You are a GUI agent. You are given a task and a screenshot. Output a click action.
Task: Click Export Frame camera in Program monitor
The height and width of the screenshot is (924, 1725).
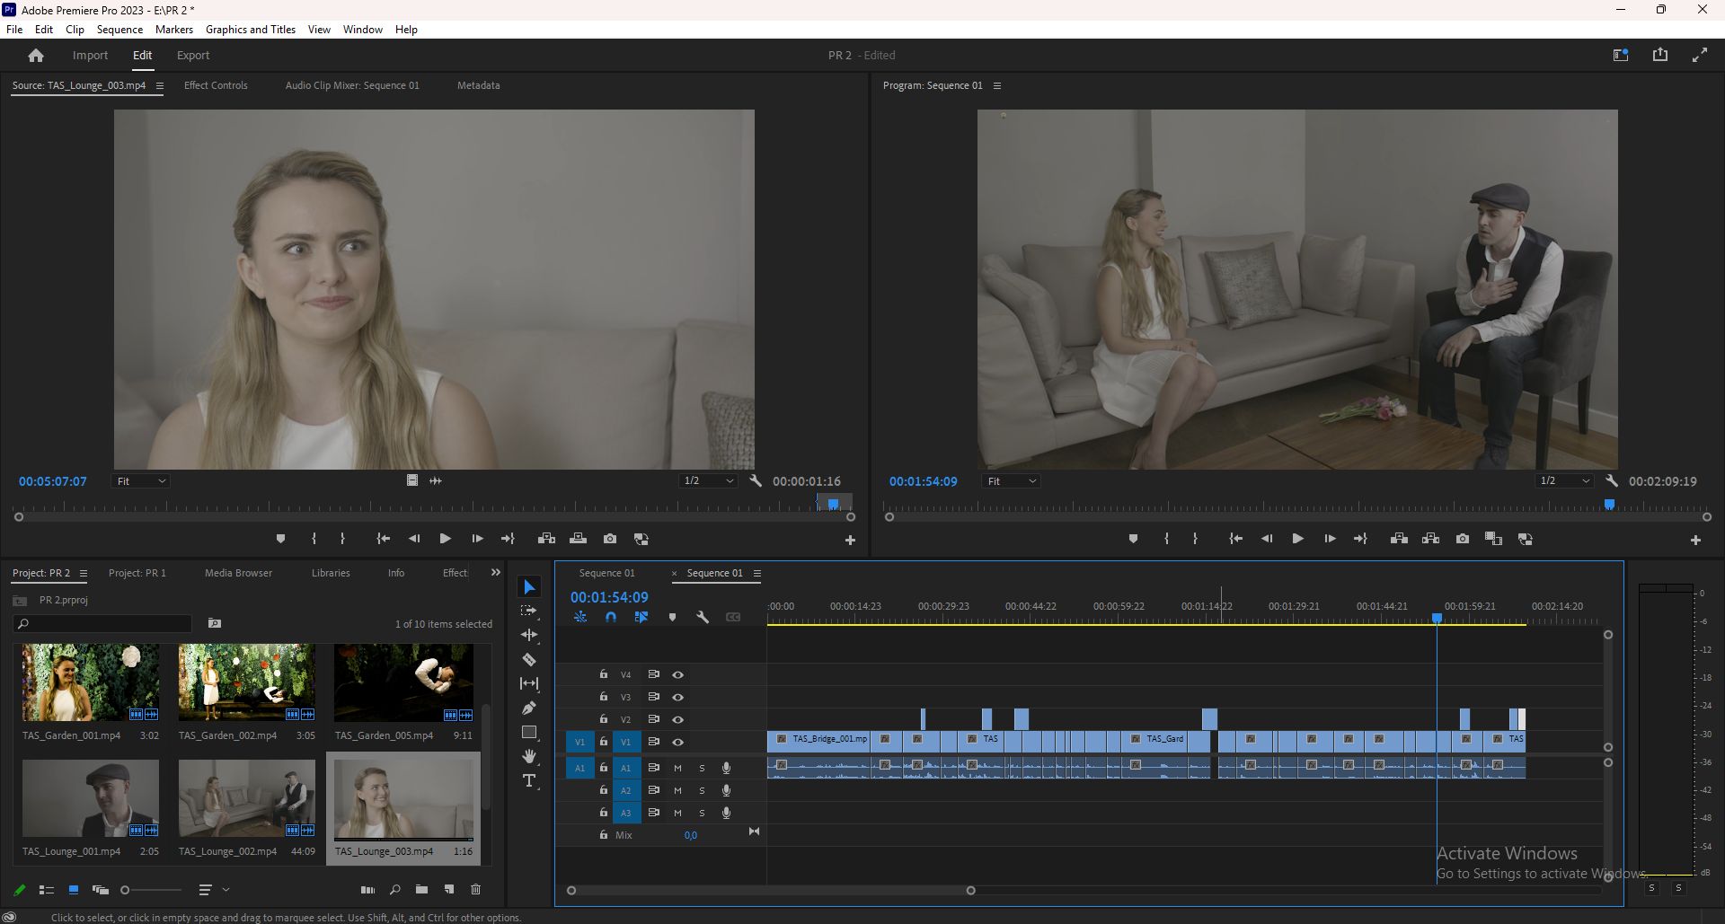(x=1463, y=539)
